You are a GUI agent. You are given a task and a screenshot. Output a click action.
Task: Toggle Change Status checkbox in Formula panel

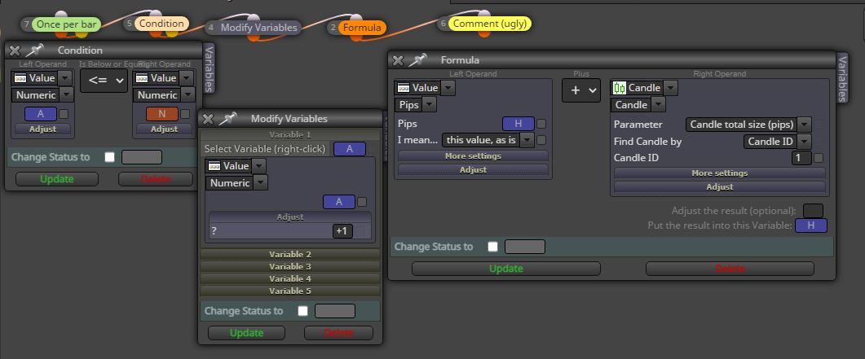point(492,247)
